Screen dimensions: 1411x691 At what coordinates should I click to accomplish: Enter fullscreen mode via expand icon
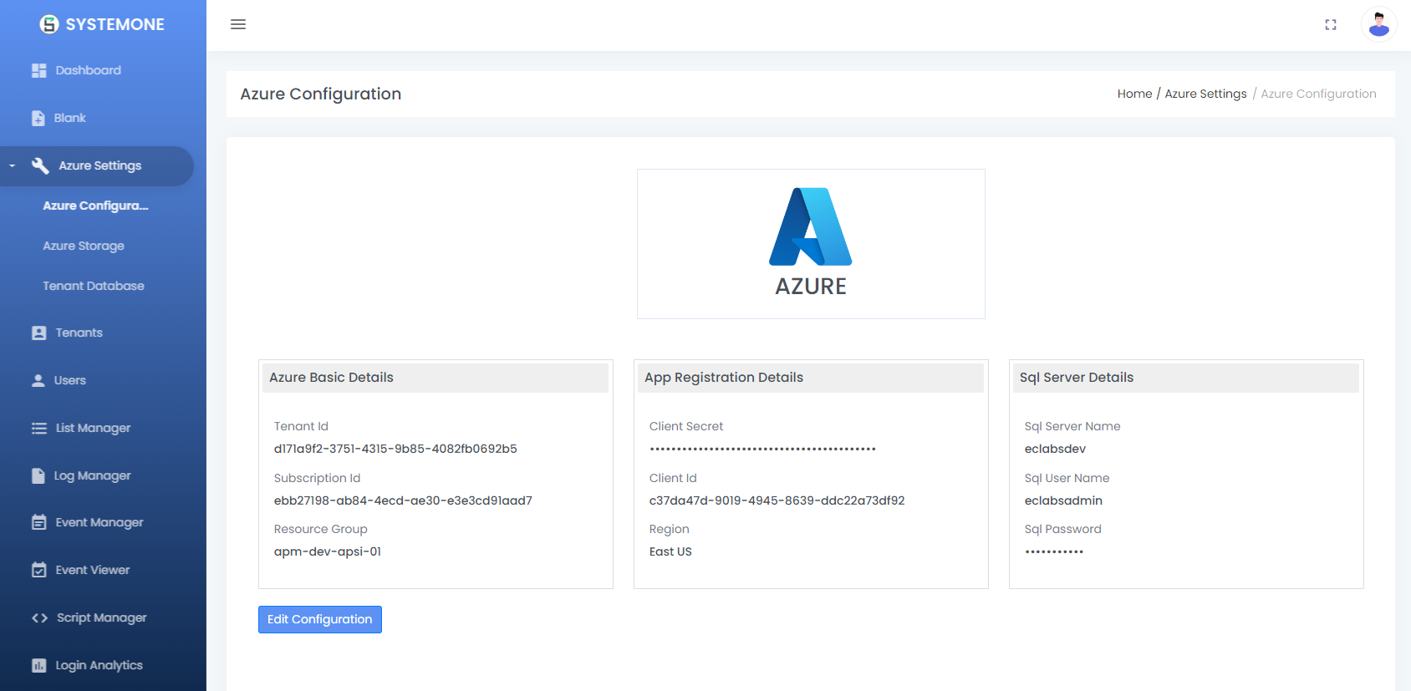point(1330,25)
